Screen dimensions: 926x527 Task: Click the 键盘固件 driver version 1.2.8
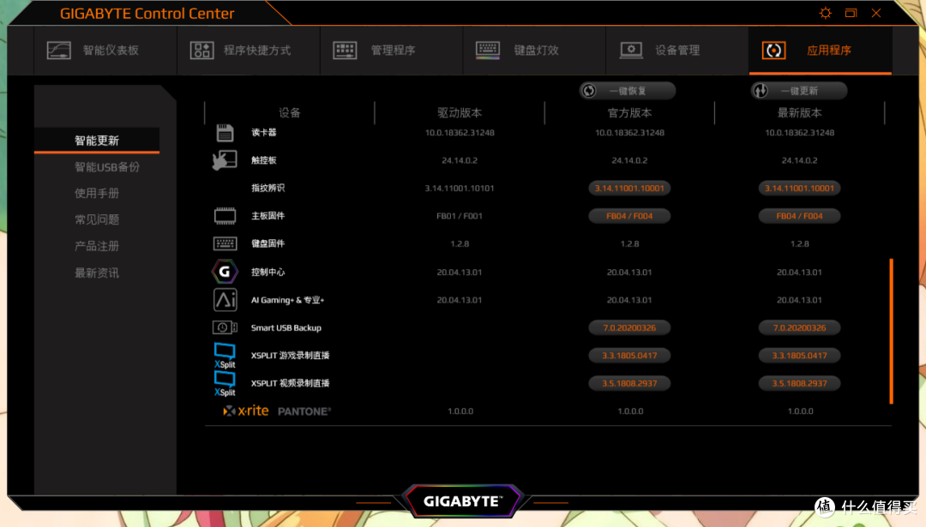(460, 243)
